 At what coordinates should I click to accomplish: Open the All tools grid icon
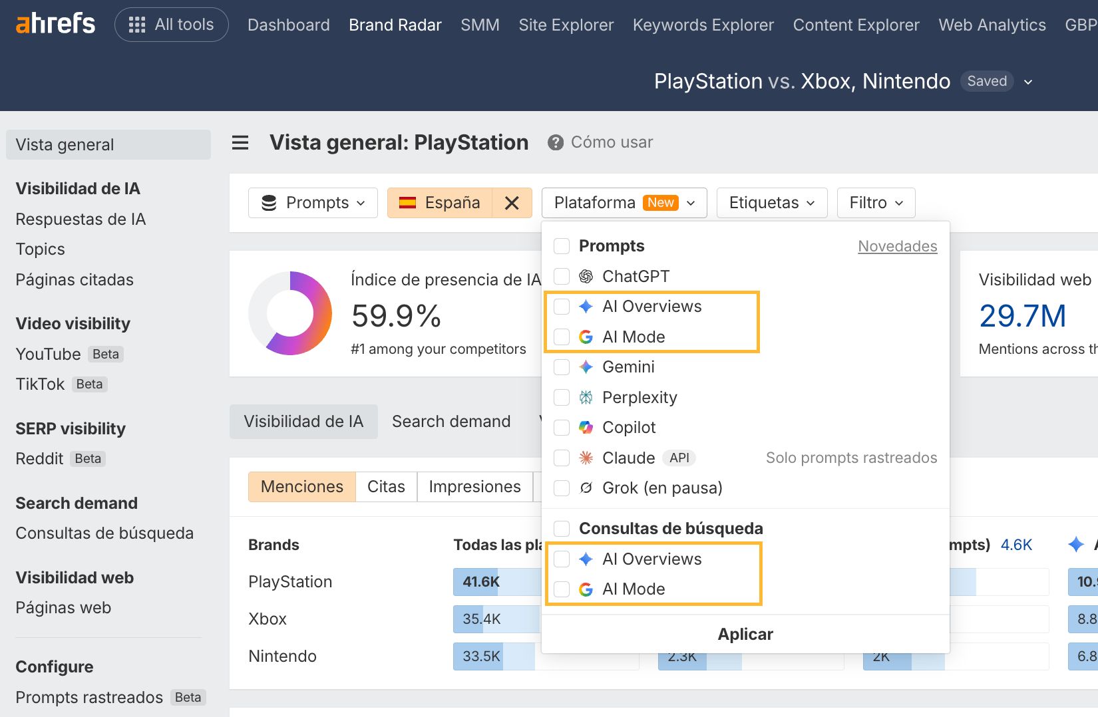pos(137,25)
